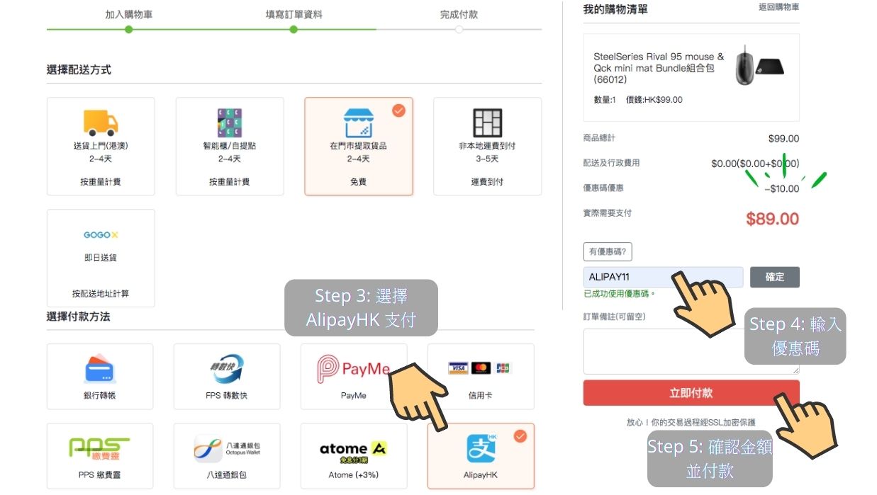Click the $89.00 amount payable
Viewport: 877px width, 495px height.
[x=772, y=219]
